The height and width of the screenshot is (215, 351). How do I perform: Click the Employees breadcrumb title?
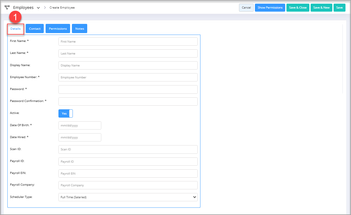23,7
